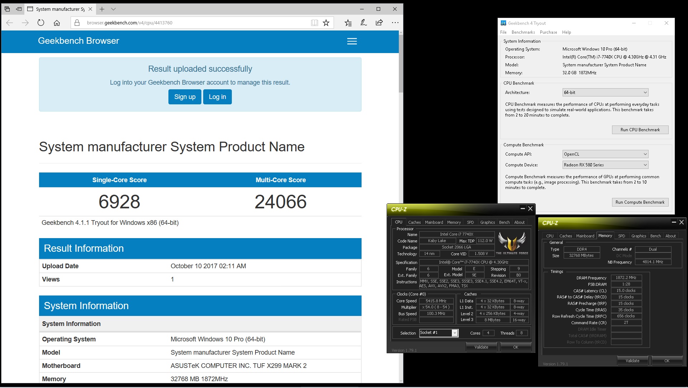This screenshot has width=688, height=388.
Task: Share this page
Action: pyautogui.click(x=379, y=23)
